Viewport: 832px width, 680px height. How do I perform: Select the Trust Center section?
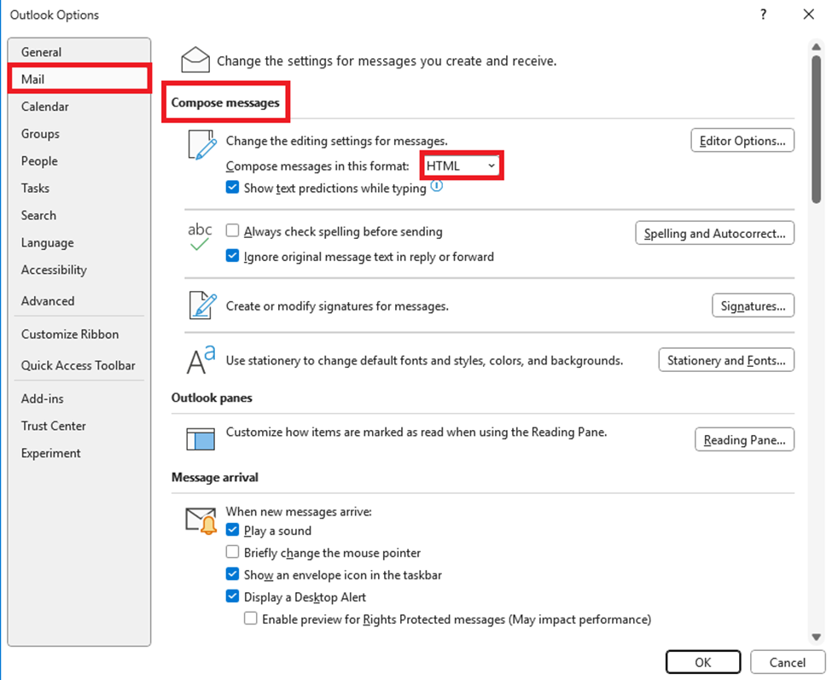(x=53, y=426)
